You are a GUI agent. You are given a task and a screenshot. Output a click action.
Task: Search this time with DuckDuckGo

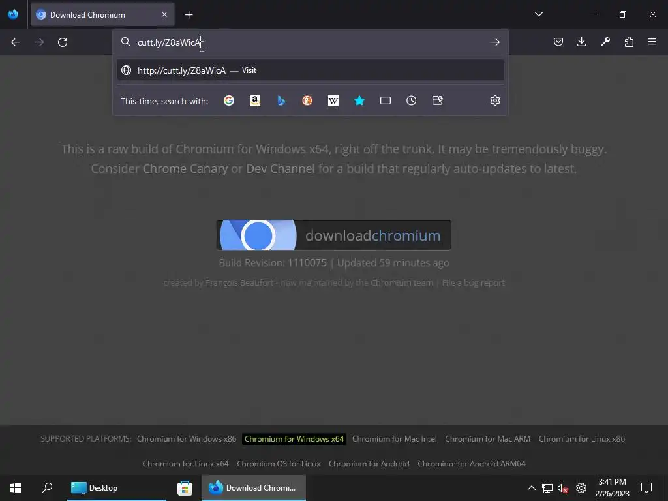(x=307, y=100)
